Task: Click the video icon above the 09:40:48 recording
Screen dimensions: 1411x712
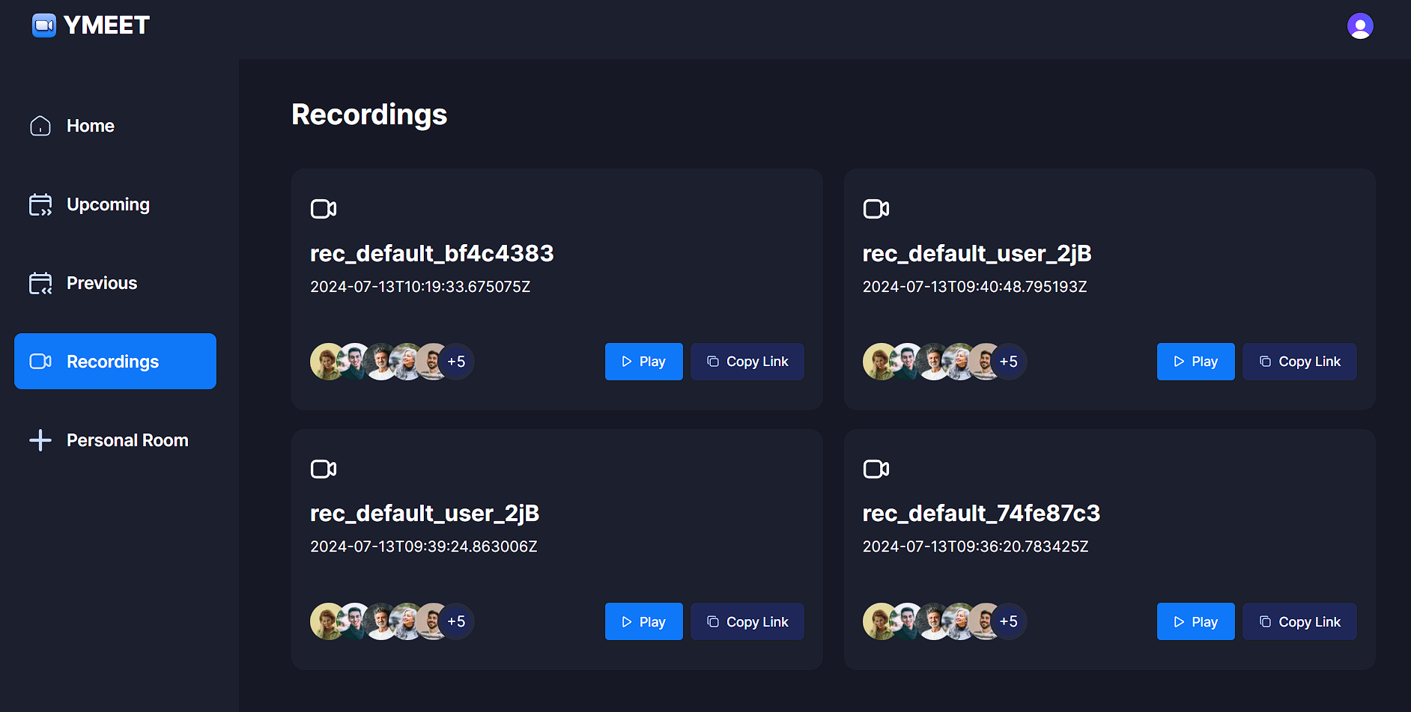Action: 876,209
